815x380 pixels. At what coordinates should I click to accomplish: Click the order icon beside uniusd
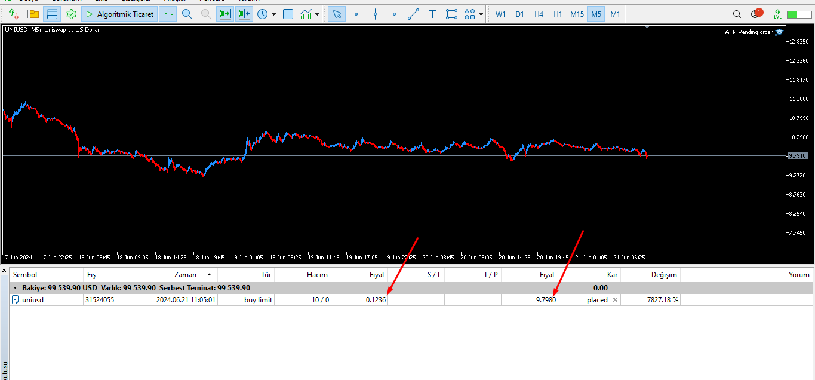click(15, 300)
